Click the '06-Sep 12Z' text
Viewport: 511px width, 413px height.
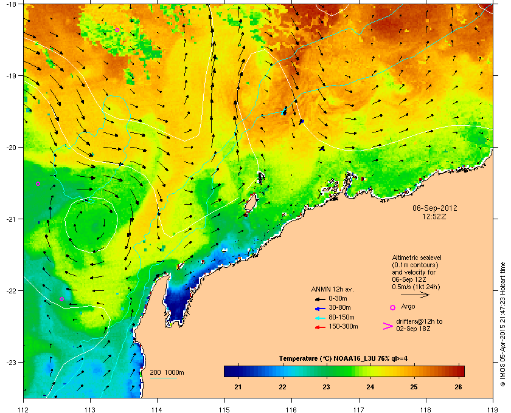point(409,279)
